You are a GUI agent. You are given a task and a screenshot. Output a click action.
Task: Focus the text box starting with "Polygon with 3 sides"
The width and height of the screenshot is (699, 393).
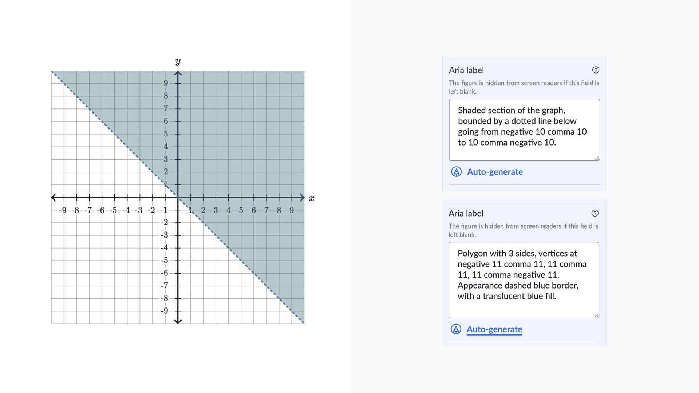pyautogui.click(x=524, y=279)
